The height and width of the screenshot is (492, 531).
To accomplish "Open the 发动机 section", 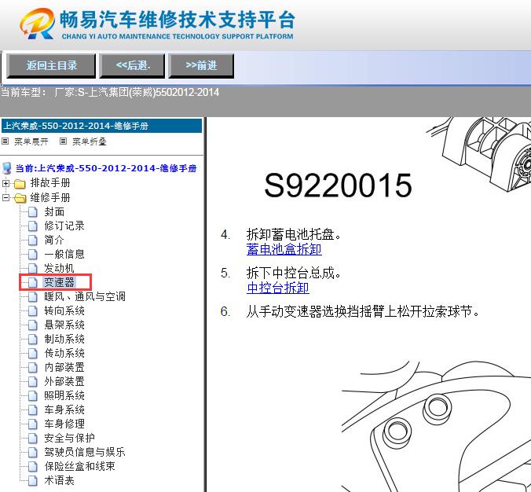I will pyautogui.click(x=59, y=268).
